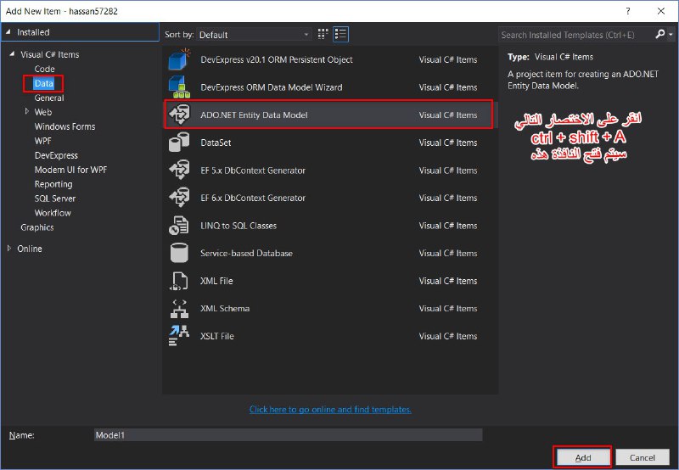Image resolution: width=679 pixels, height=470 pixels.
Task: Click the EF 5.x DbContext Generator icon
Action: [x=179, y=170]
